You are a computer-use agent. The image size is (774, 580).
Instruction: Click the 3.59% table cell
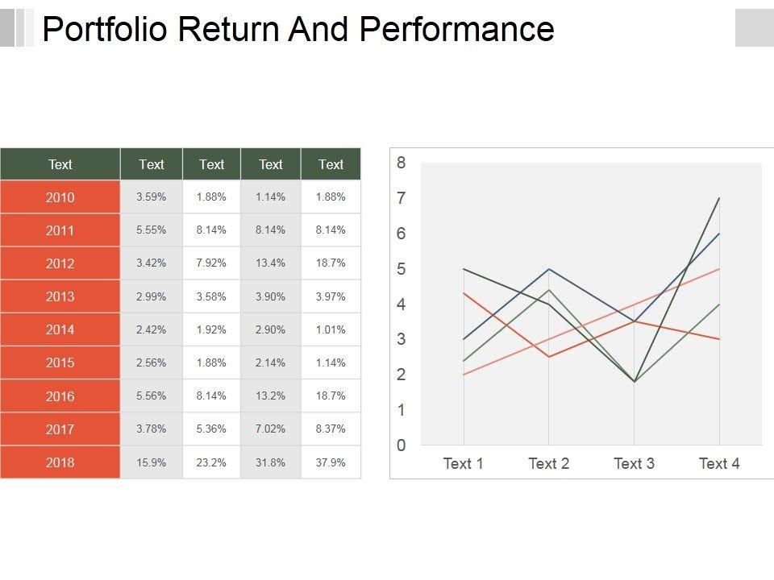(152, 197)
